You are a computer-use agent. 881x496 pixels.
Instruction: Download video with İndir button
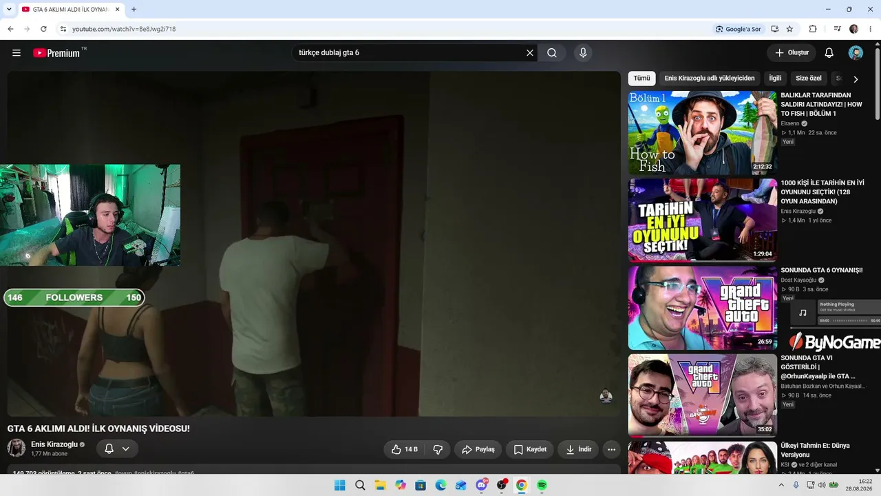(578, 449)
